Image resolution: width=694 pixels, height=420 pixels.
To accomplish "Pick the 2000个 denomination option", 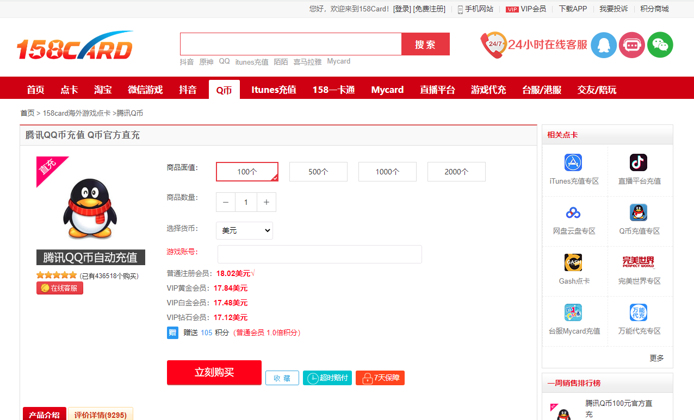I will click(x=456, y=172).
